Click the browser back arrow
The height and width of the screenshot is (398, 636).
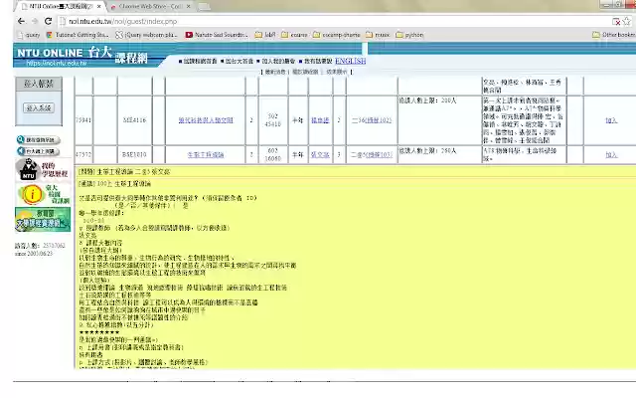[x=10, y=20]
